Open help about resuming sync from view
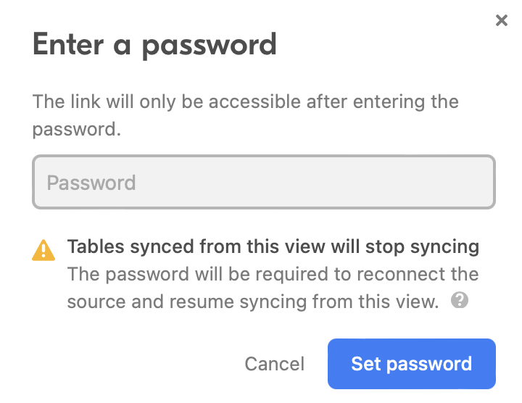 [x=460, y=300]
